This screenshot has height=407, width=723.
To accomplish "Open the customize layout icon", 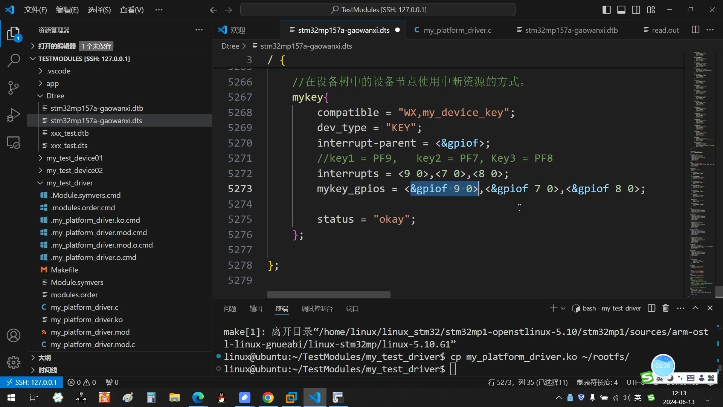I will click(x=651, y=10).
